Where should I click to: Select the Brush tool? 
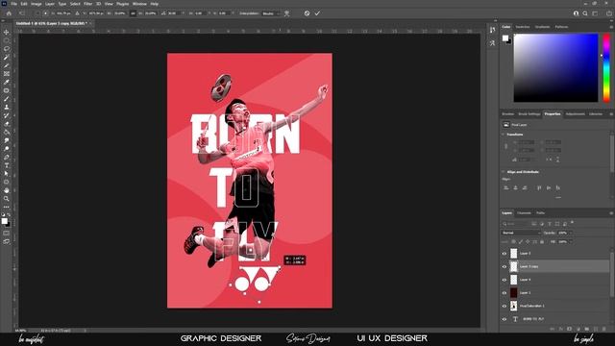[7, 99]
